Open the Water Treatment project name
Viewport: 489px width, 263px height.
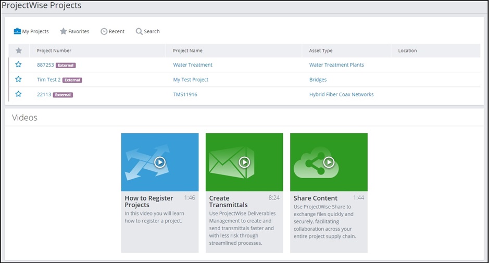(x=193, y=65)
